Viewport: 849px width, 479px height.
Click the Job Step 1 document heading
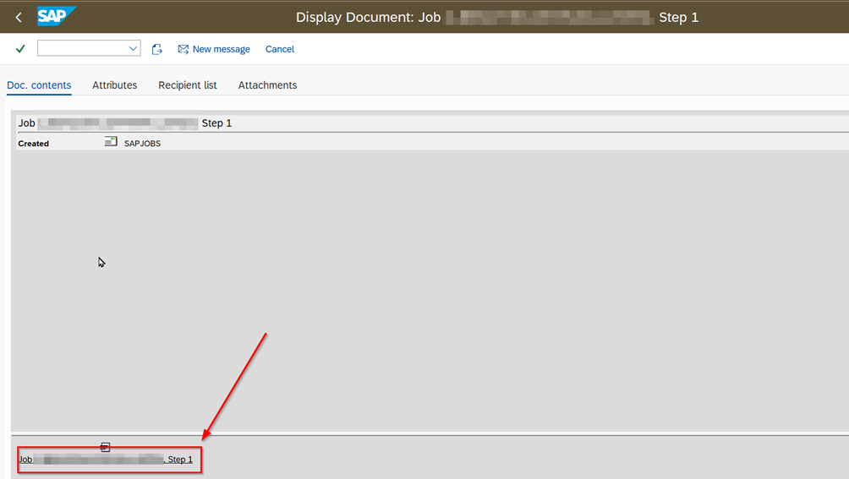pyautogui.click(x=124, y=123)
